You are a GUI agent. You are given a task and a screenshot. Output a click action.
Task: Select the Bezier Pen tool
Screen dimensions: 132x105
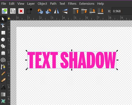coord(3,67)
